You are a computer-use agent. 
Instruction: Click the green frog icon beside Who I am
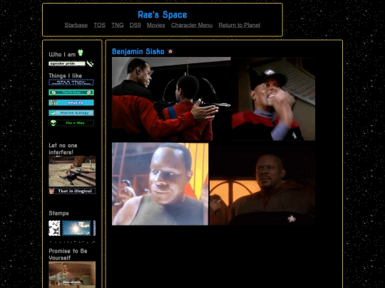click(81, 53)
